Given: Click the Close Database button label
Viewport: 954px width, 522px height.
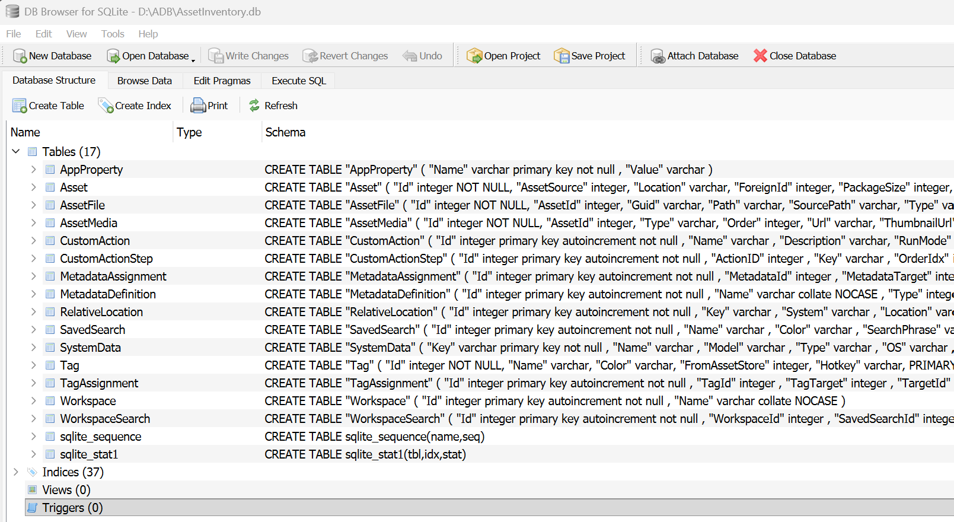Looking at the screenshot, I should 803,56.
